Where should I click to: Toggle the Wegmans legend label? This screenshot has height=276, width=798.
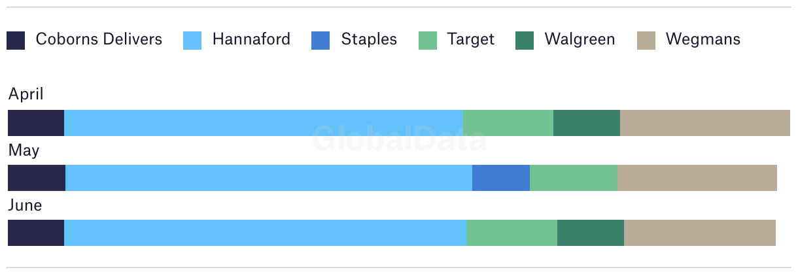tap(703, 39)
